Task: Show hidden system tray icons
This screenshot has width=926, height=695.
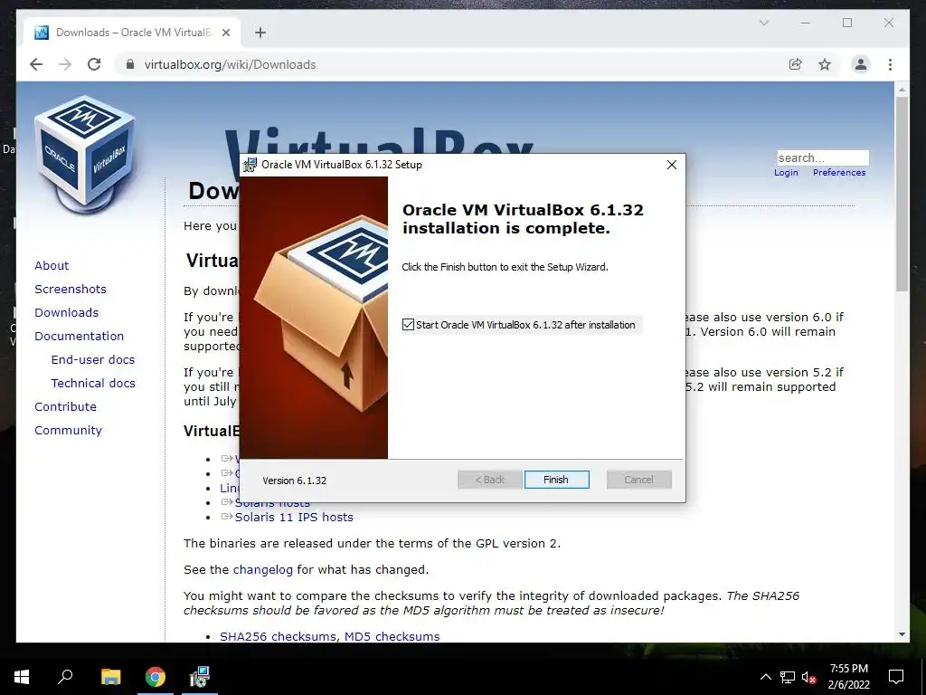Action: coord(765,677)
